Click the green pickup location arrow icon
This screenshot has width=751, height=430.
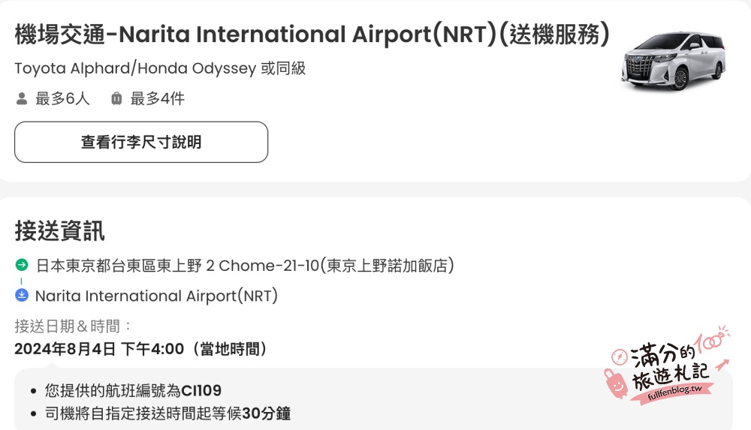coord(22,265)
